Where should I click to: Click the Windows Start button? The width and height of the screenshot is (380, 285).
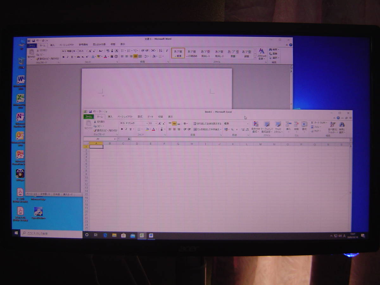(16, 234)
